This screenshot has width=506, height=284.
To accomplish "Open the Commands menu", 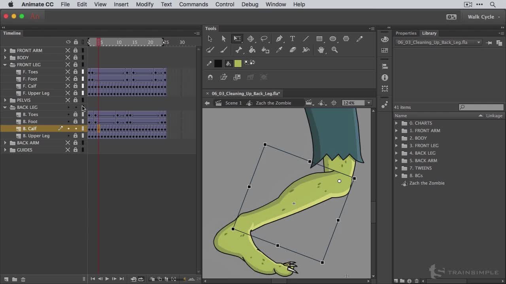I will (x=193, y=4).
